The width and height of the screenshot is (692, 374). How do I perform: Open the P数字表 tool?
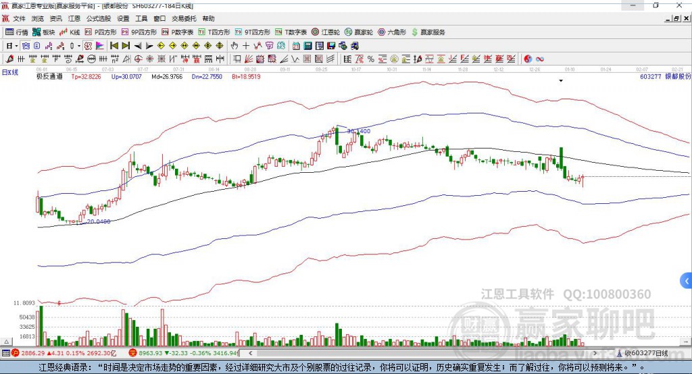coord(178,32)
